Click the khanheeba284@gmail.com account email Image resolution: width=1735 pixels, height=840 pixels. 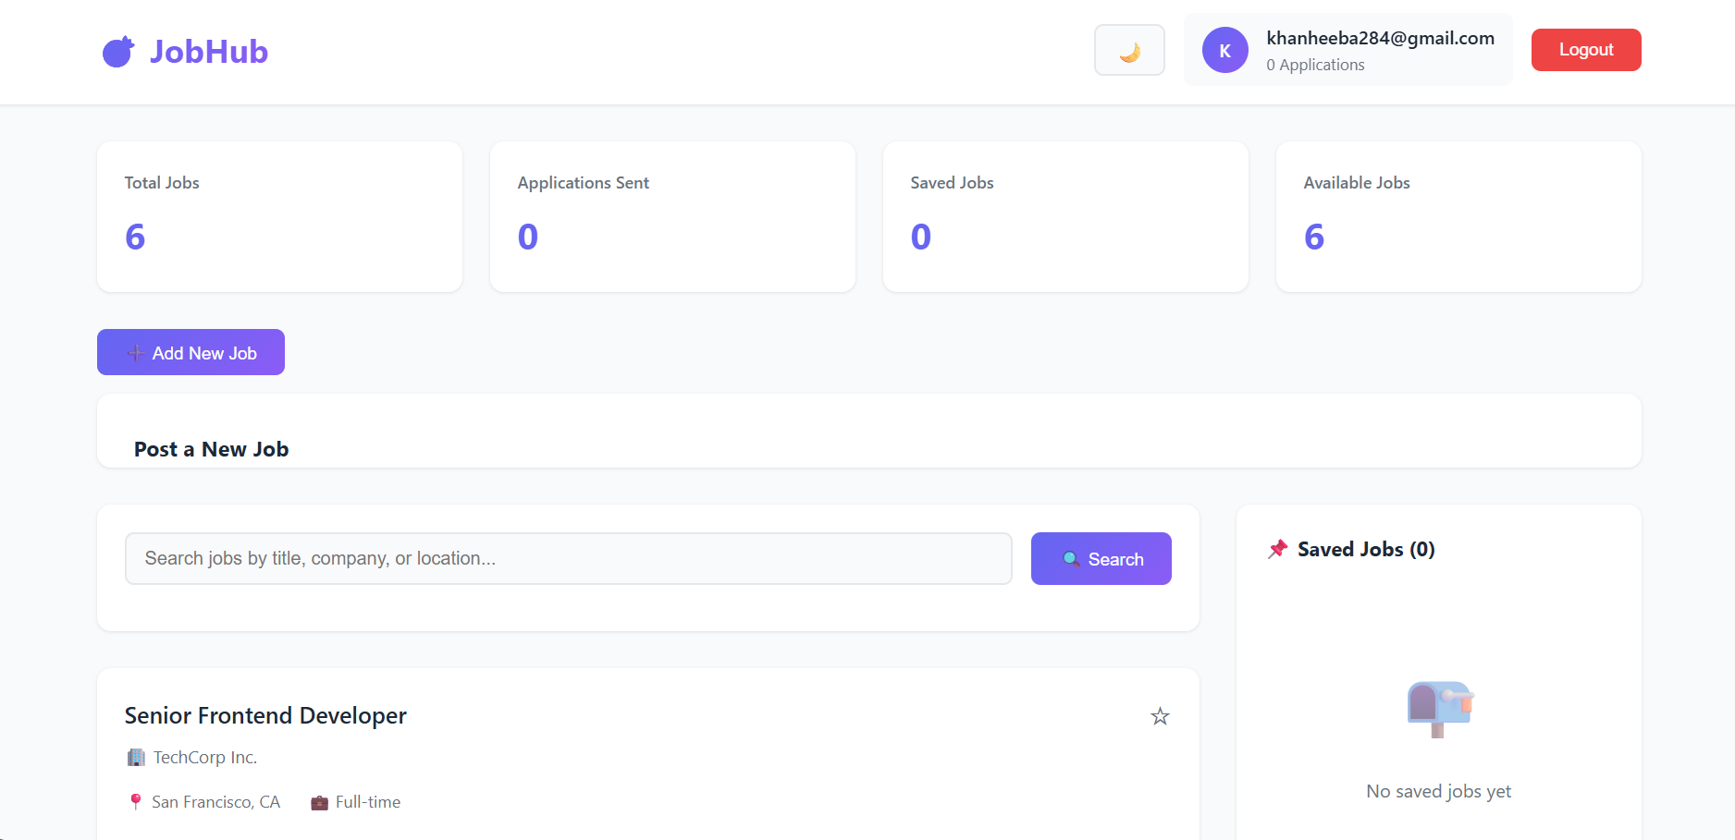point(1380,39)
